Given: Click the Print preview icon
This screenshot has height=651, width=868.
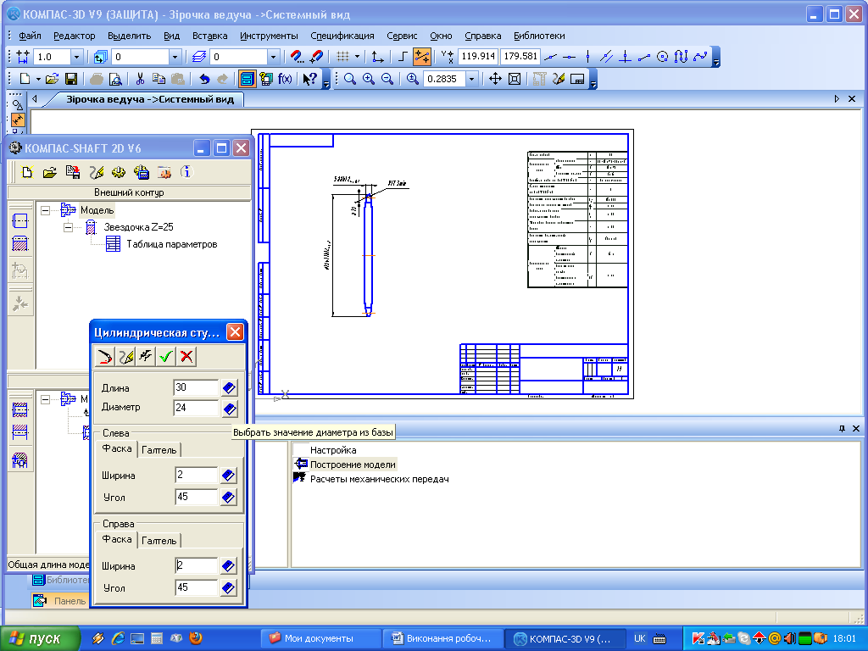Looking at the screenshot, I should point(115,79).
